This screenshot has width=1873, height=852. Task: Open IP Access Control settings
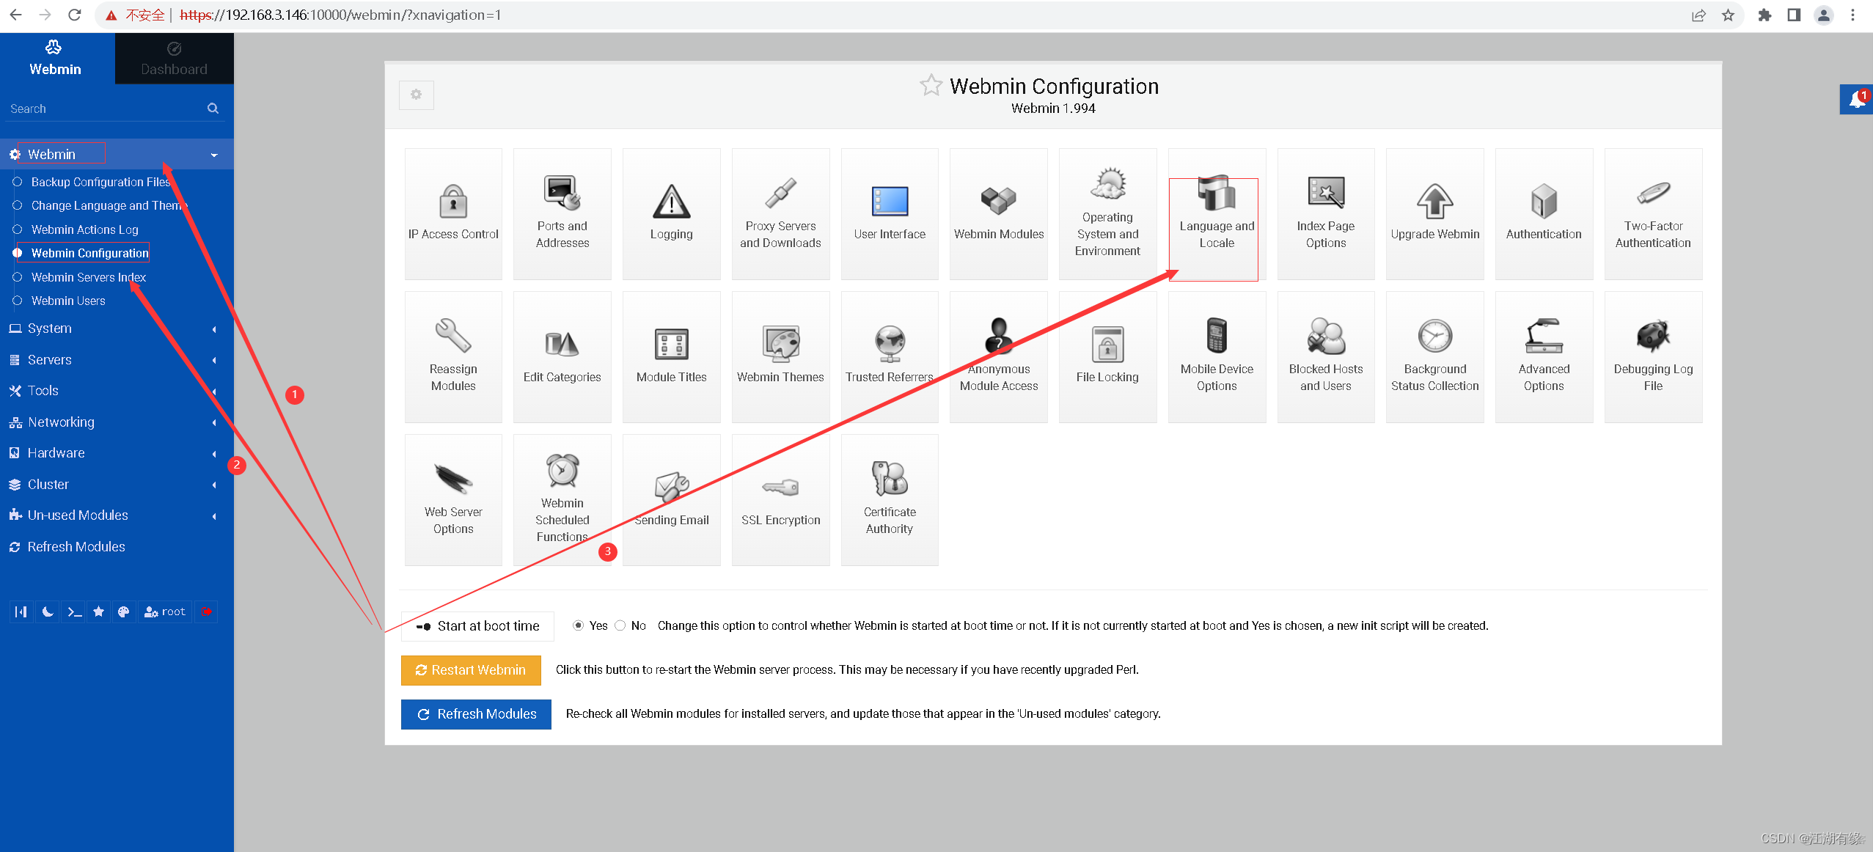(453, 213)
